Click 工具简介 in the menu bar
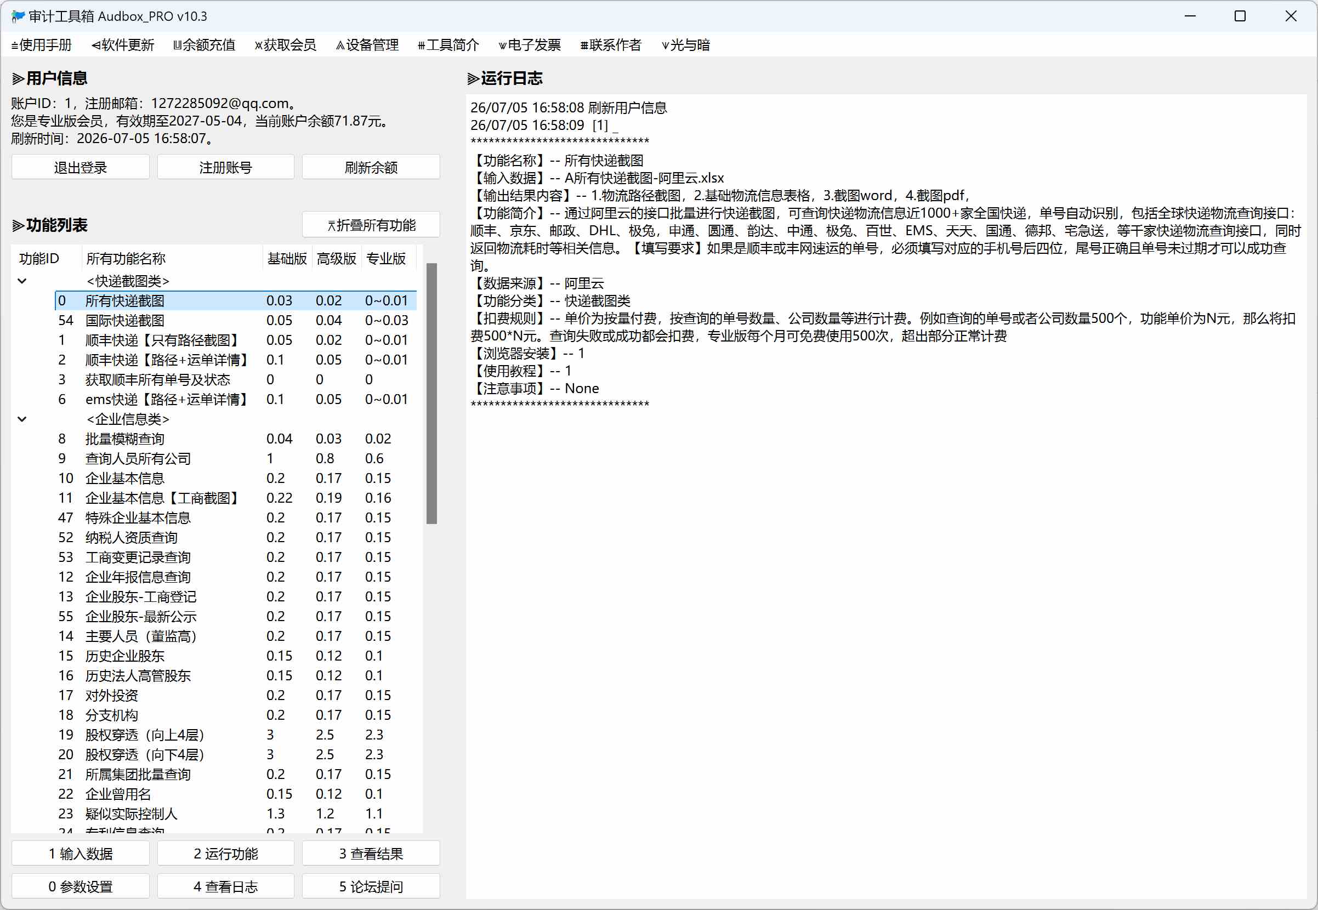Screen dimensions: 1318x910 click(448, 45)
